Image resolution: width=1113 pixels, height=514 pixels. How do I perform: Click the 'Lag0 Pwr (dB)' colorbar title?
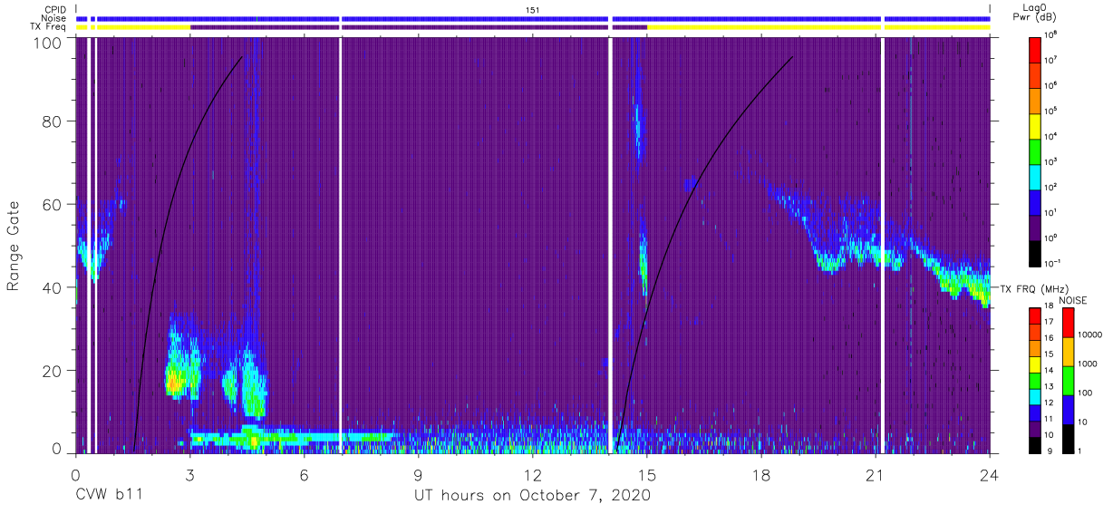pos(1036,12)
